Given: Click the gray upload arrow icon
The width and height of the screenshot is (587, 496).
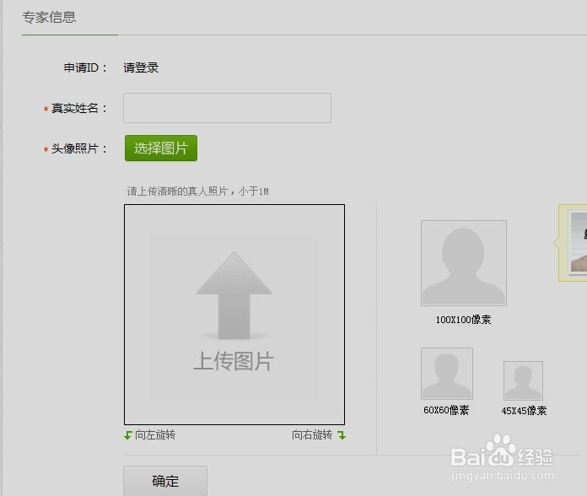Looking at the screenshot, I should coord(234,295).
